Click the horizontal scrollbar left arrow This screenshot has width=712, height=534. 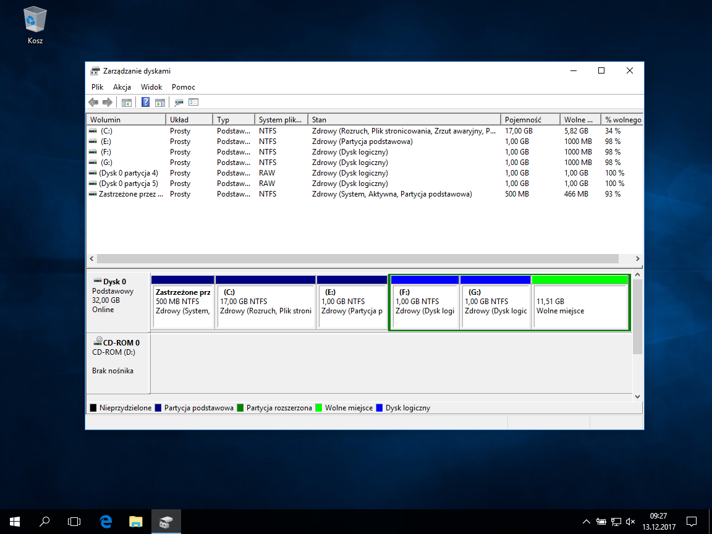[x=91, y=259]
